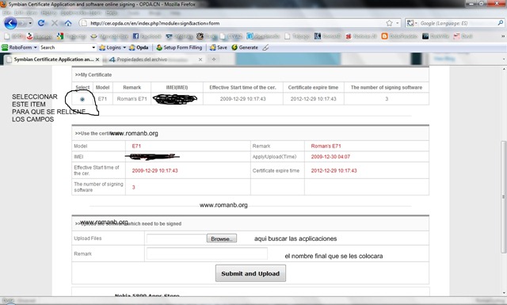The height and width of the screenshot is (305, 507).
Task: Open the bookmark star dropdown arrow
Action: (398, 23)
